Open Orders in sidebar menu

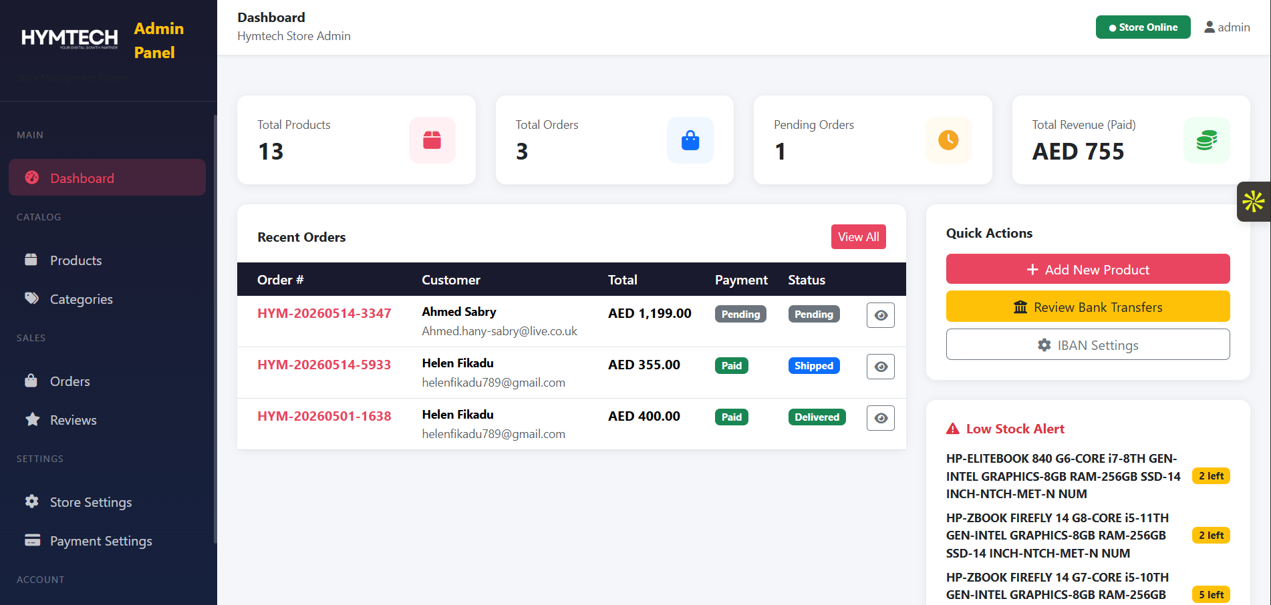click(x=107, y=381)
